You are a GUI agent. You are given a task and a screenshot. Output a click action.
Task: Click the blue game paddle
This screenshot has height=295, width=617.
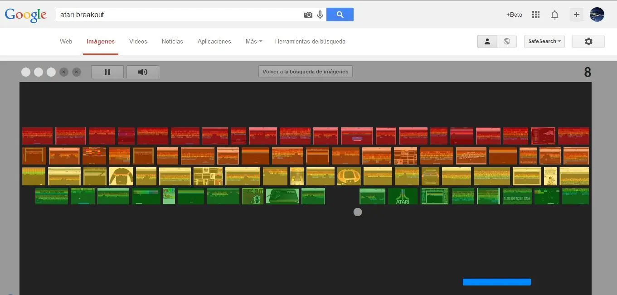[496, 282]
